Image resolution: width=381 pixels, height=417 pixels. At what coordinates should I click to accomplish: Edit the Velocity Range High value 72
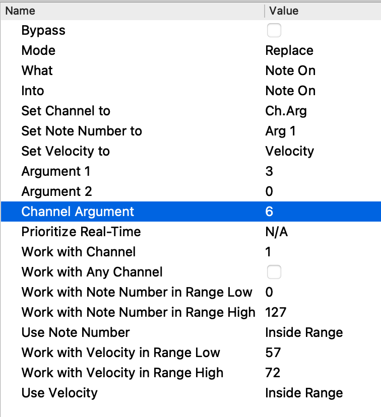[273, 373]
